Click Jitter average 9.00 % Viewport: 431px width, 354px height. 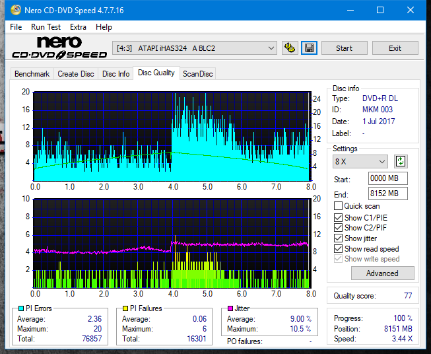pyautogui.click(x=301, y=319)
